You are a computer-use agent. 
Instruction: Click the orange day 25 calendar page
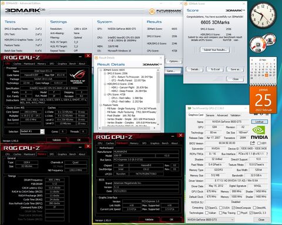point(263,100)
